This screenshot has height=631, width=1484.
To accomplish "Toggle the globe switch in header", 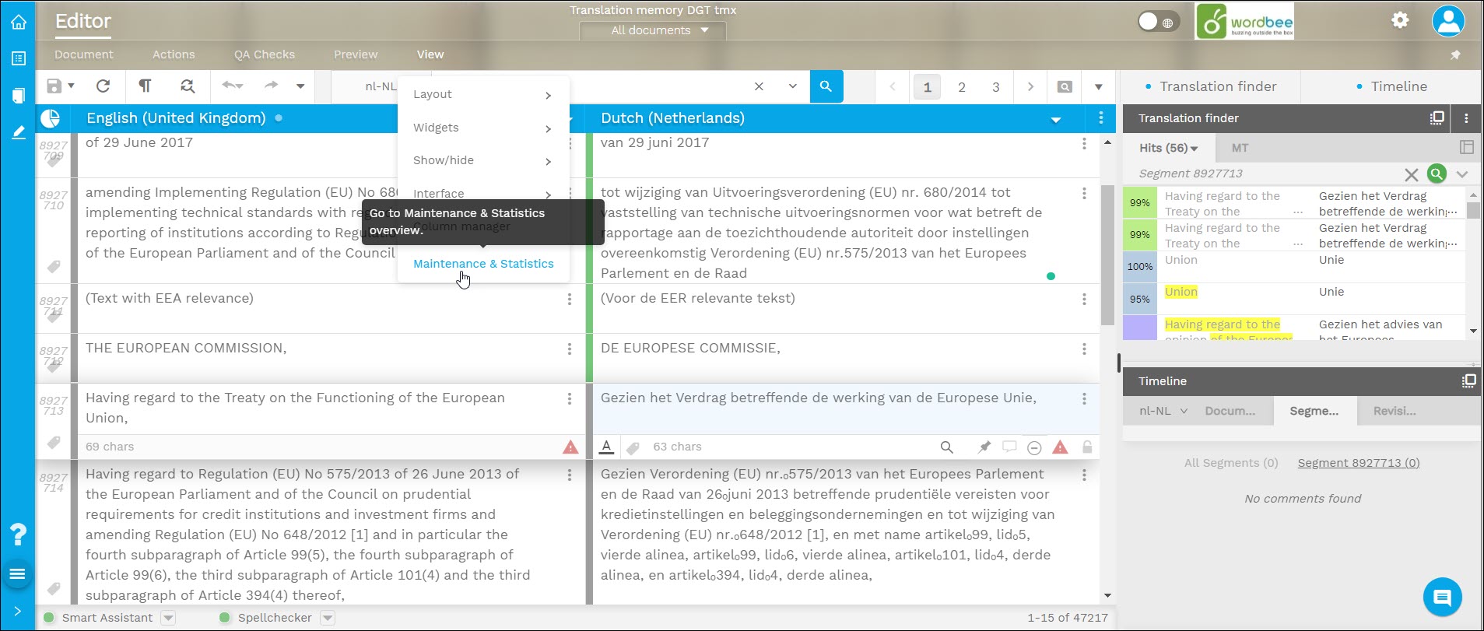I will [x=1156, y=22].
